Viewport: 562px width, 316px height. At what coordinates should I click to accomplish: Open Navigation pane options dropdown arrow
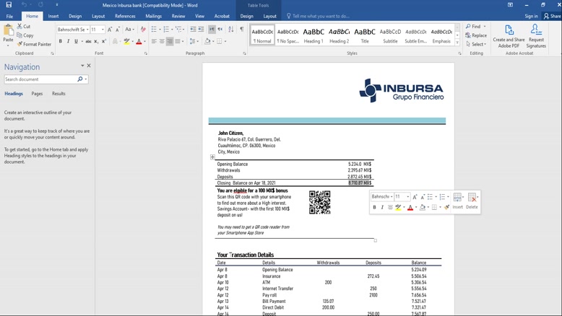click(82, 66)
